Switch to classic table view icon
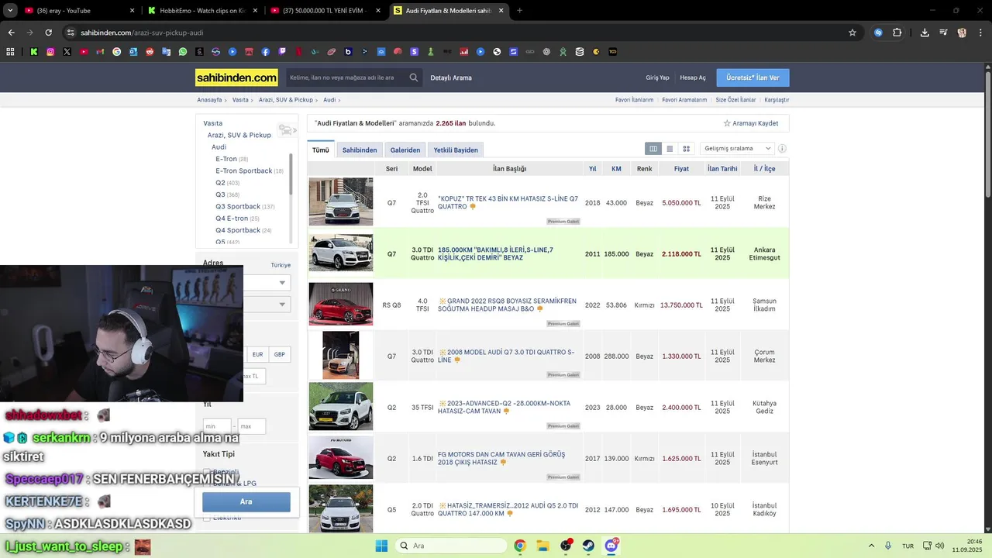The width and height of the screenshot is (992, 558). tap(653, 149)
